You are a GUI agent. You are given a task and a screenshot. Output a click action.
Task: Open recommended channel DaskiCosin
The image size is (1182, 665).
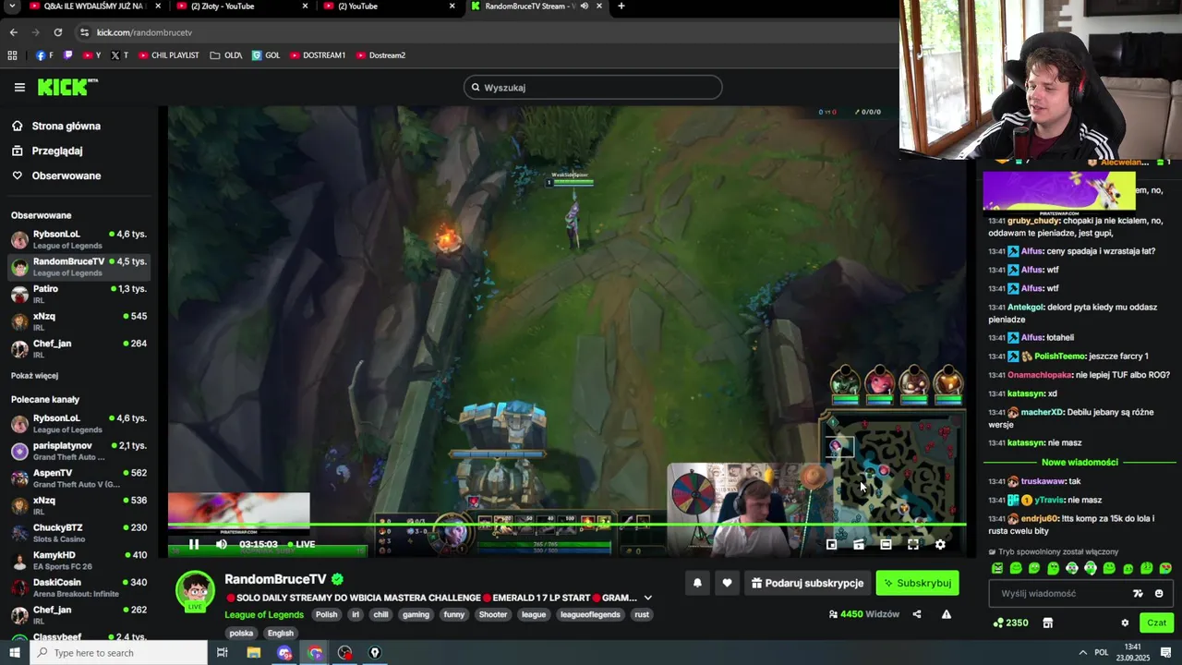(78, 587)
